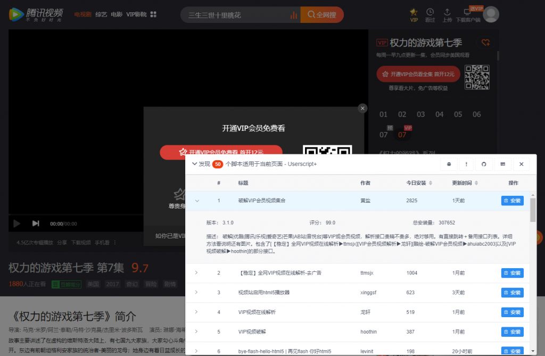Screen dimensions: 545x356
Task: Click 手机看 link below player
Action: (x=102, y=242)
